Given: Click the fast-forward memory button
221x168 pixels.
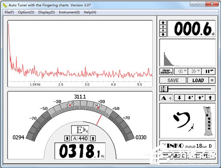Looking at the screenshot, I should 195,71.
